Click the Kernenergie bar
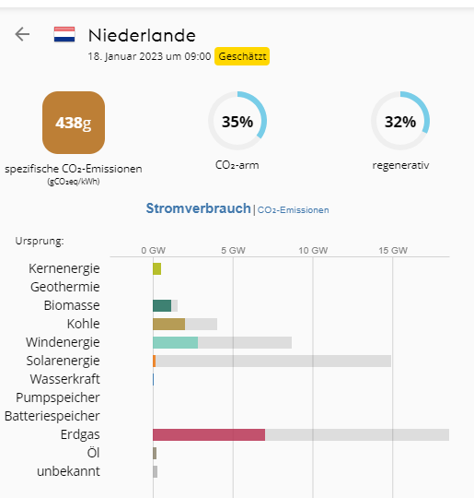Image resolution: width=474 pixels, height=498 pixels. coord(157,268)
